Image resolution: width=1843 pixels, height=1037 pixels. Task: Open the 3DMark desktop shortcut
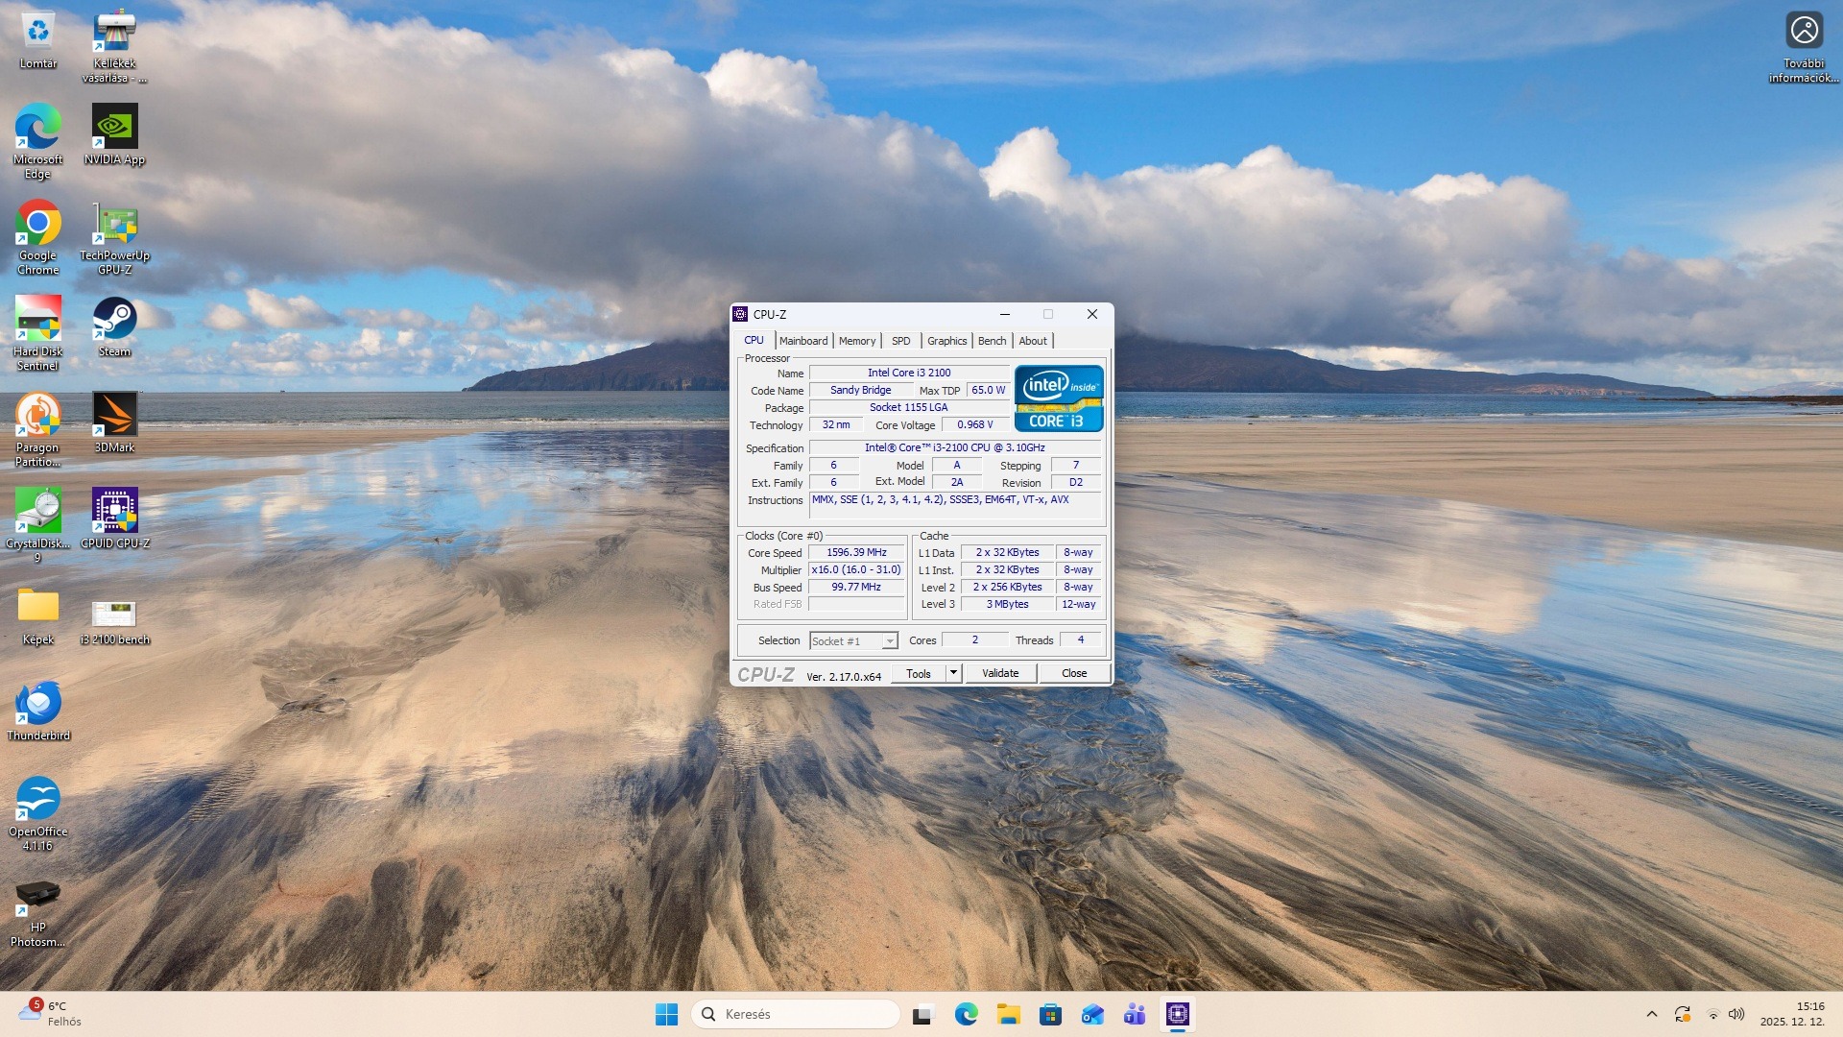[x=114, y=416]
